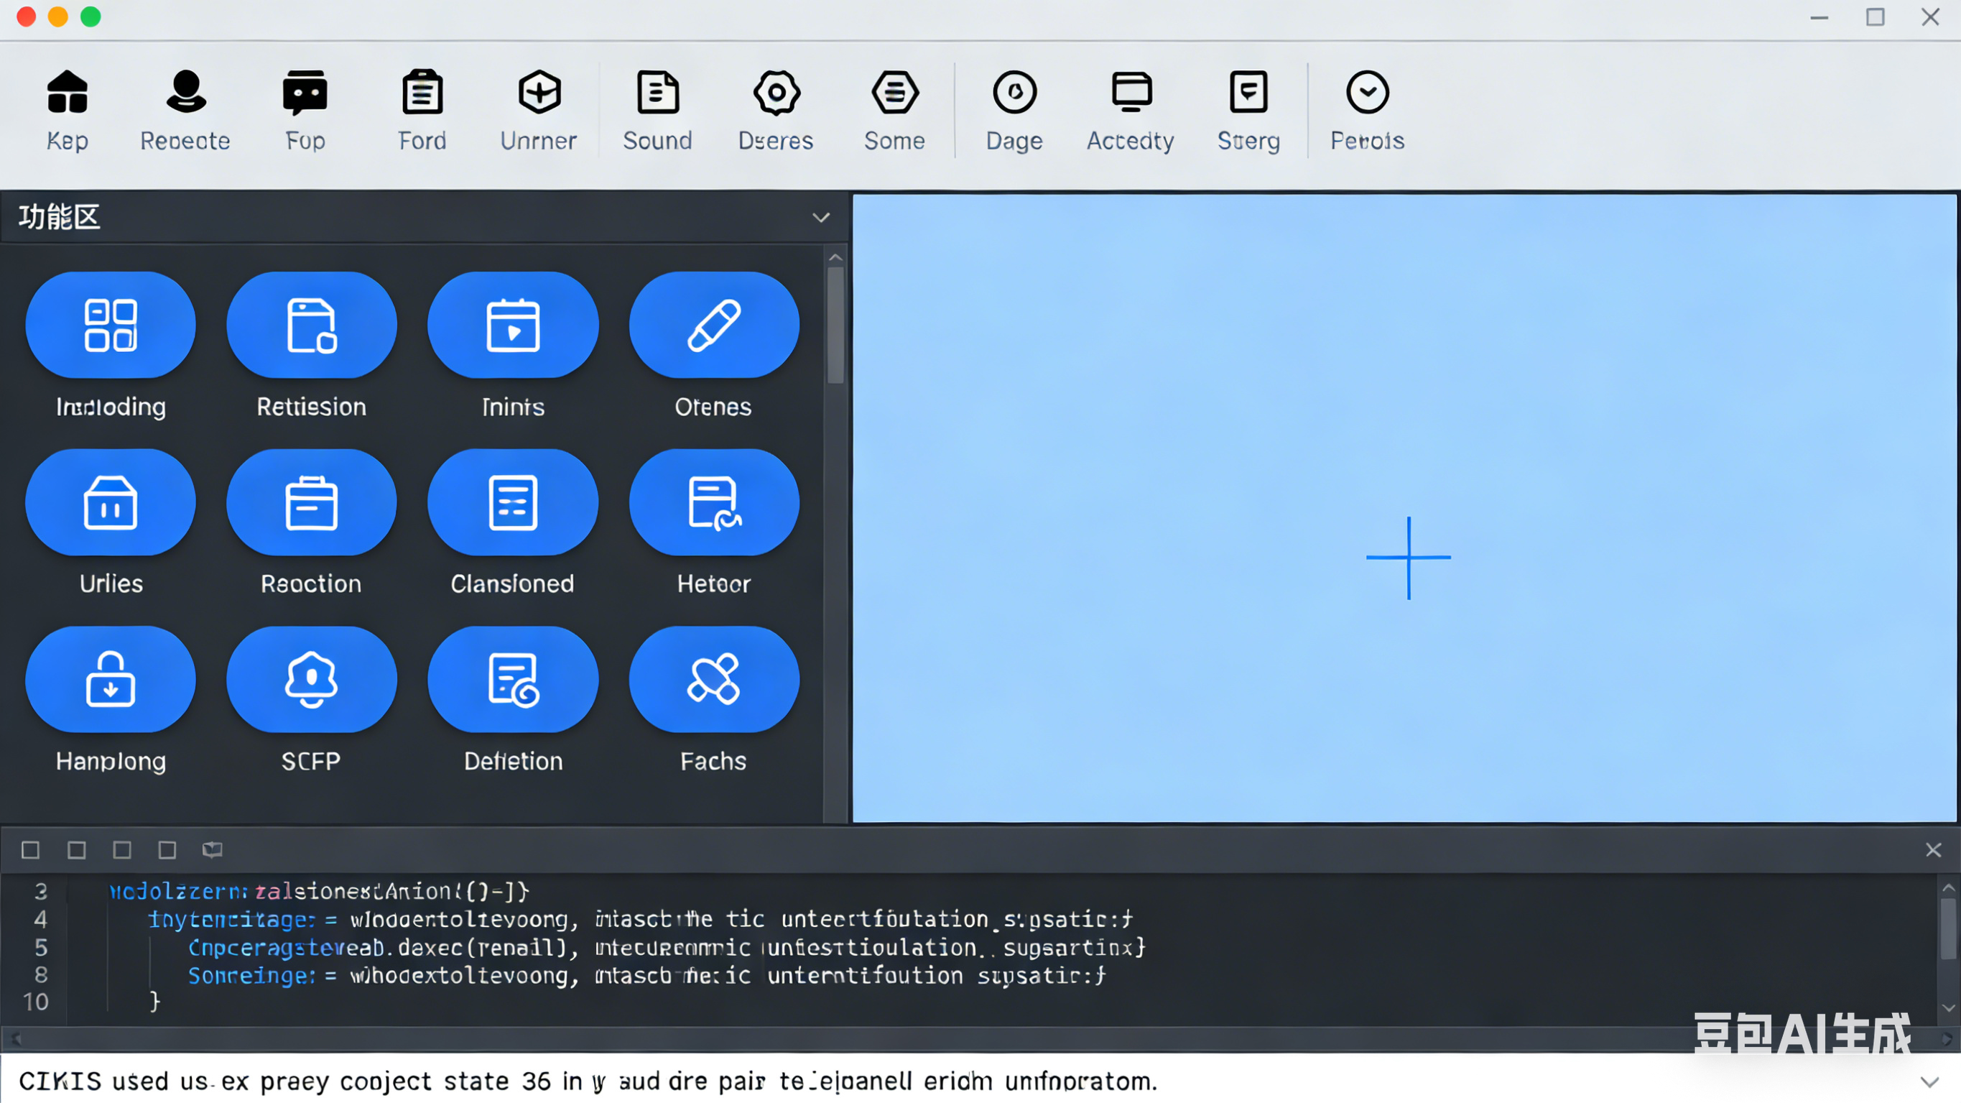
Task: Toggle the first checkbox in the code panel toolbar
Action: click(30, 850)
